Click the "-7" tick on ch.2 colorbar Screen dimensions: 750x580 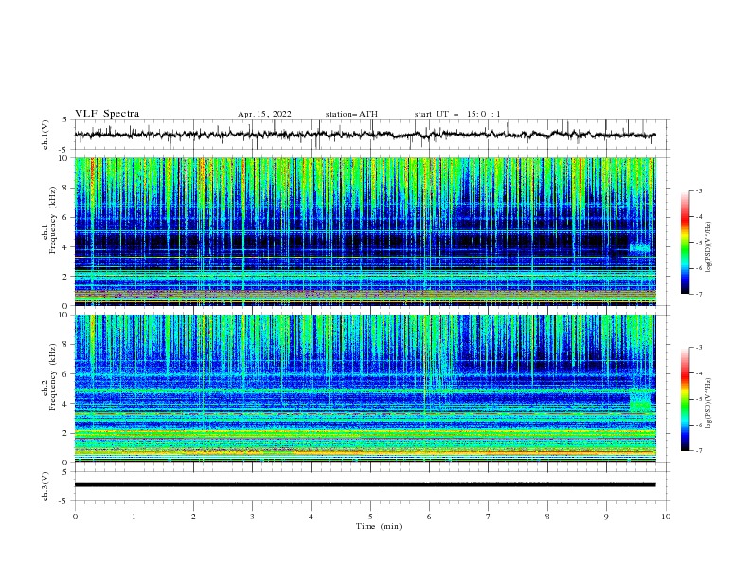tap(698, 450)
